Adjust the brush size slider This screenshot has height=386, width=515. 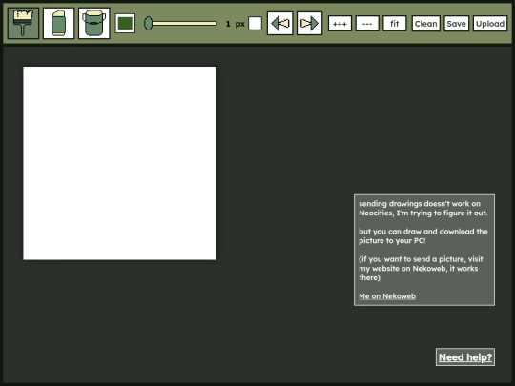pos(180,23)
